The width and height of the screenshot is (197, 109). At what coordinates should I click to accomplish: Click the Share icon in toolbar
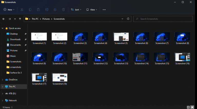tap(55, 10)
